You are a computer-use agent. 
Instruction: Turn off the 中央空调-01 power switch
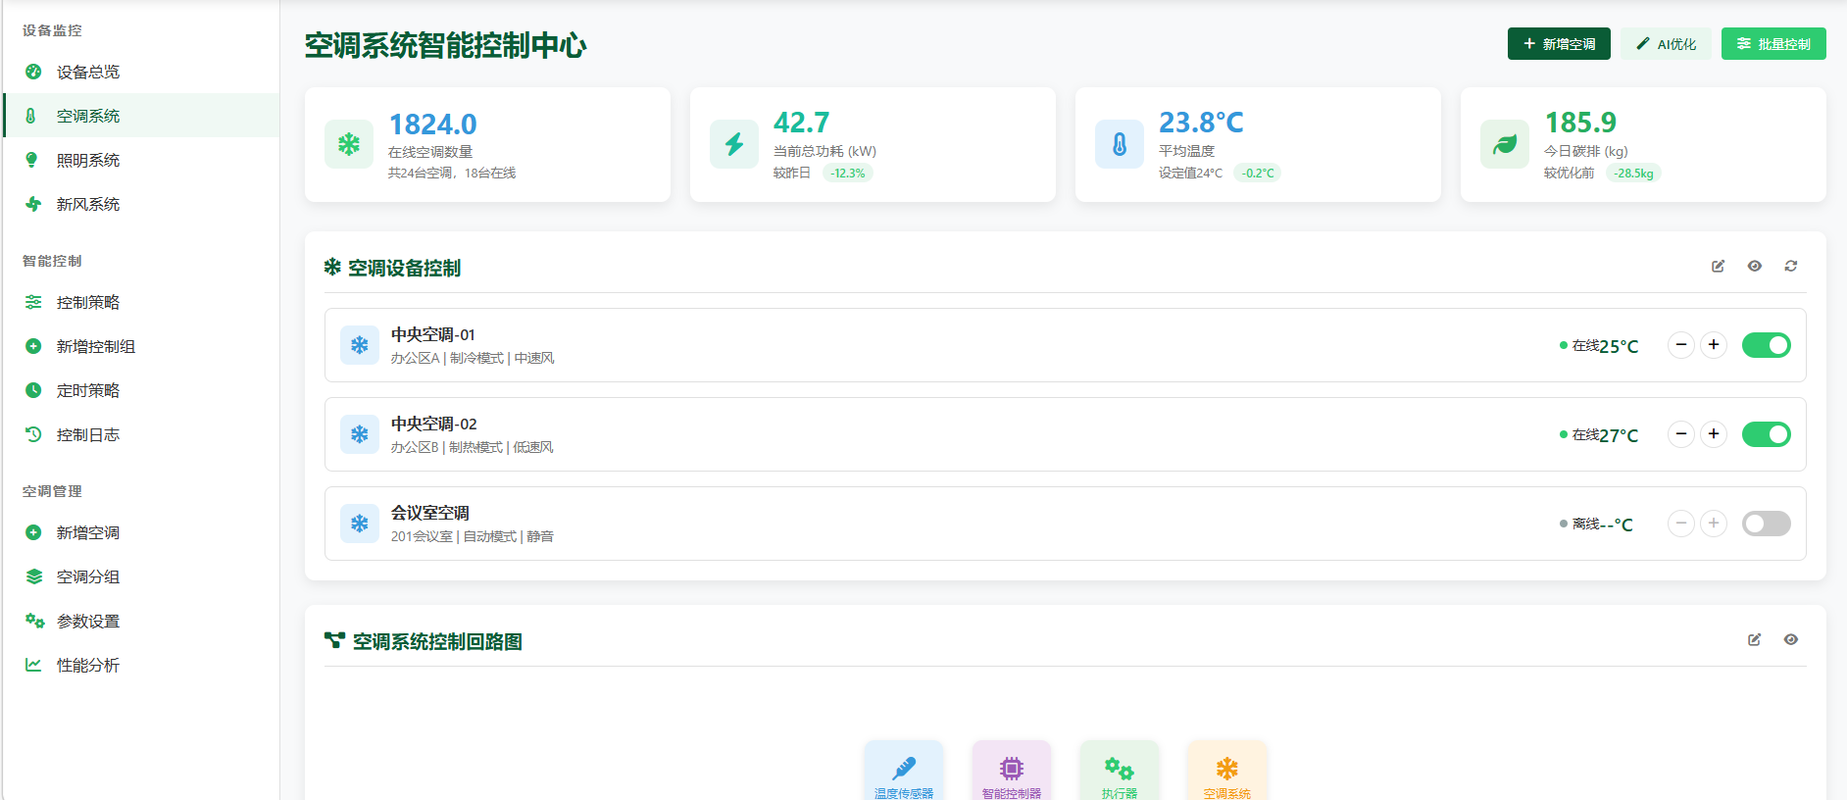(1766, 345)
